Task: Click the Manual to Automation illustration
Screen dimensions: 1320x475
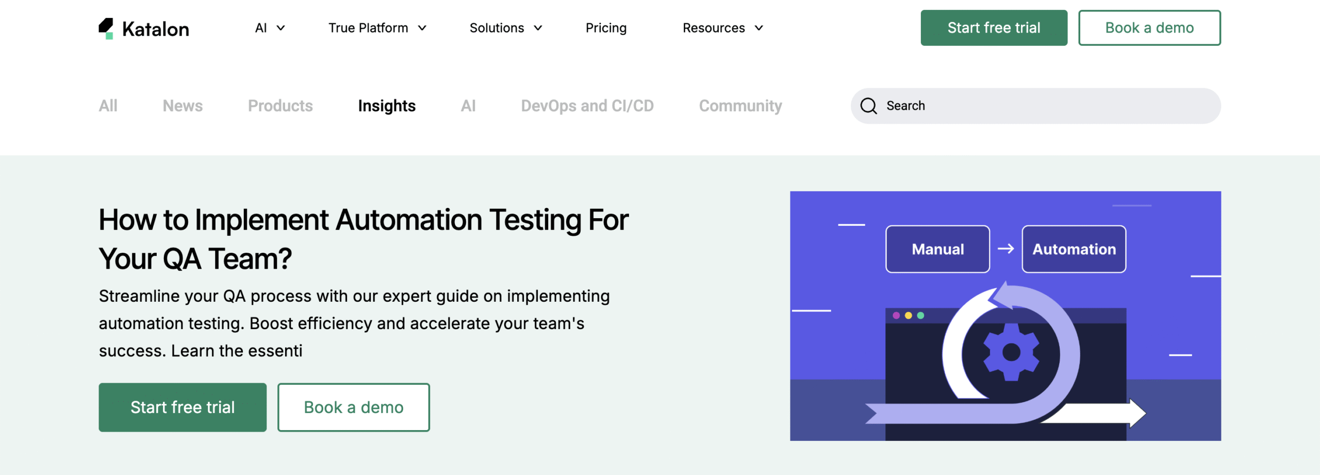Action: [x=1005, y=316]
